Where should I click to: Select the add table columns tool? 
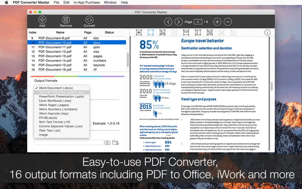(198, 32)
